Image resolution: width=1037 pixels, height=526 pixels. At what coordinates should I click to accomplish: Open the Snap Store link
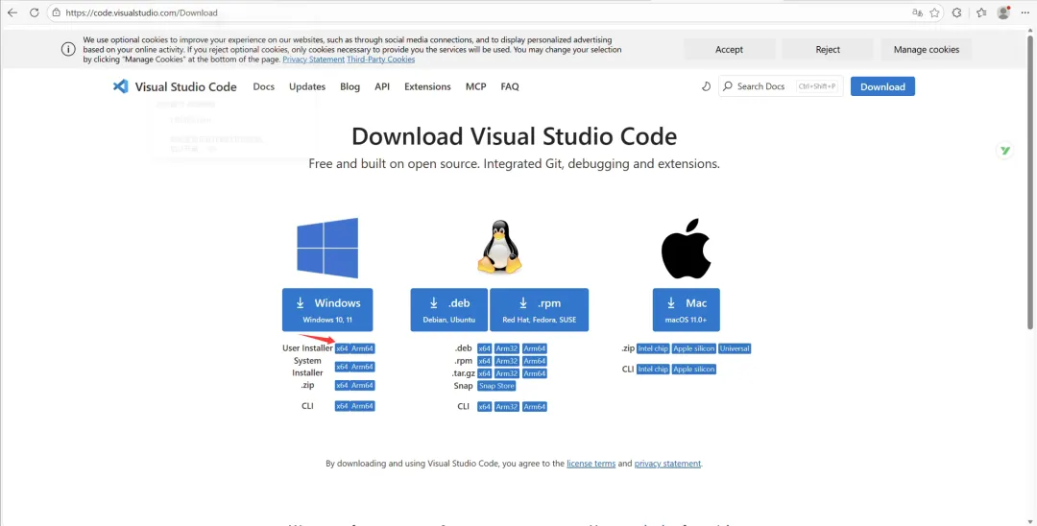point(496,386)
